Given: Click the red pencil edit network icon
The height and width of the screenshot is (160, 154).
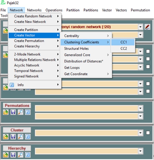Looking at the screenshot, I should [x=147, y=27].
